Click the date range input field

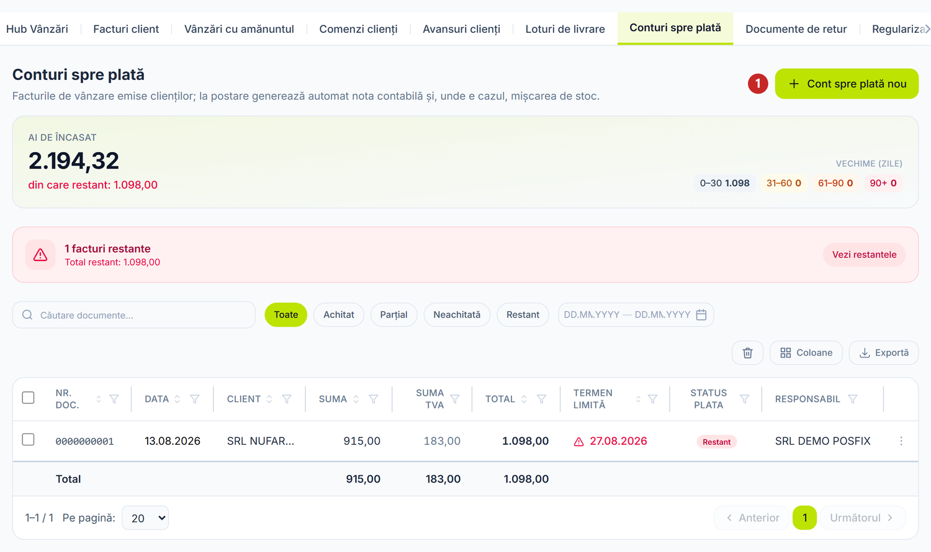636,315
